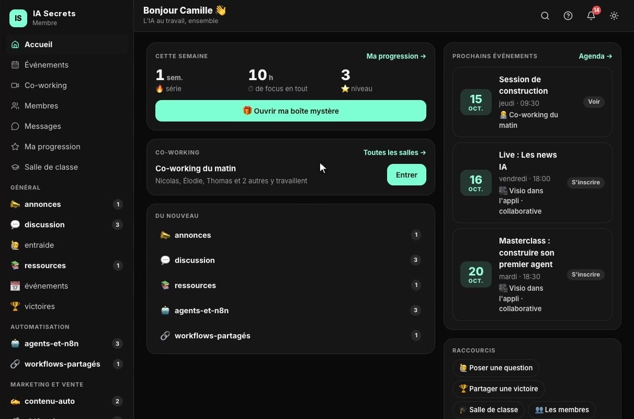The width and height of the screenshot is (634, 419).
Task: Open the contenu-auto channel in sidebar
Action: point(67,401)
